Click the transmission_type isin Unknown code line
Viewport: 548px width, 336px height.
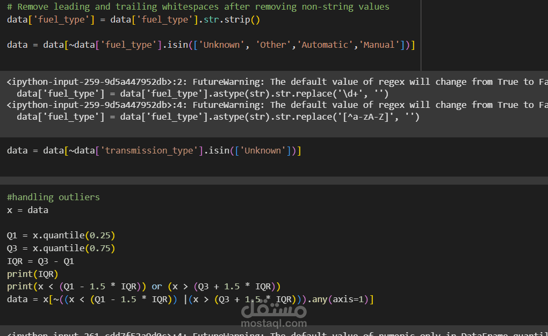[x=154, y=150]
